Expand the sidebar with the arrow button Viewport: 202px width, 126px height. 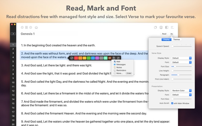tap(13, 34)
